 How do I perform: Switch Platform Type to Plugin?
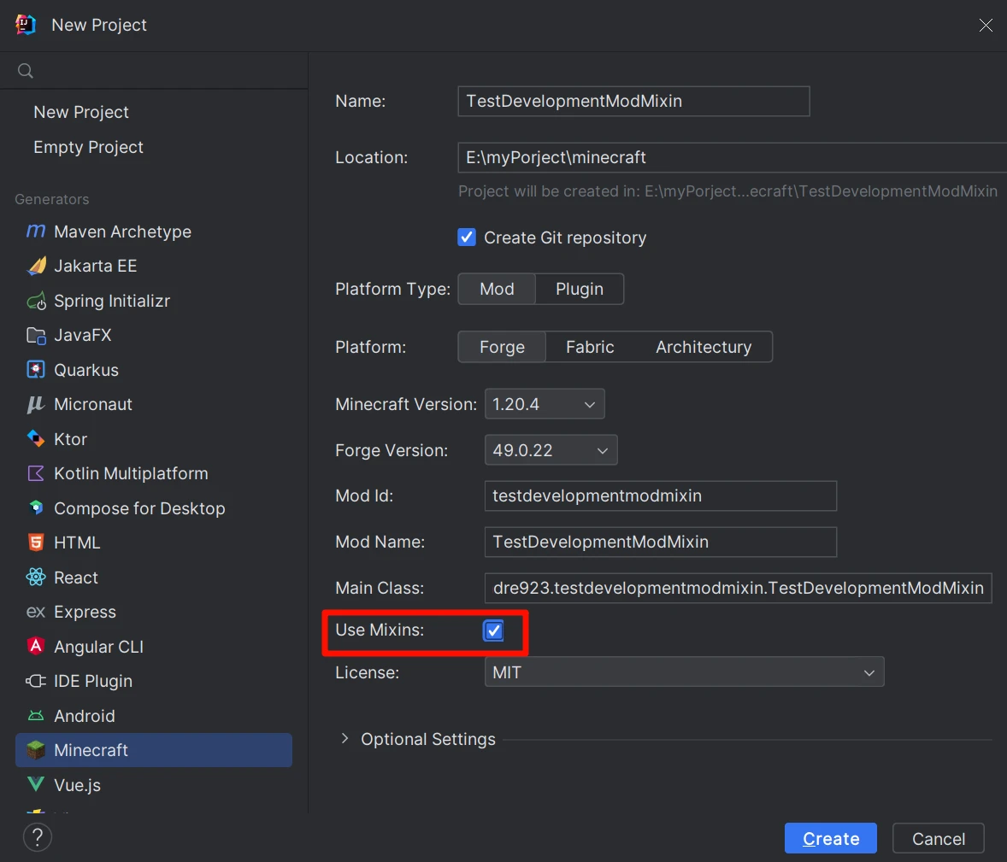click(x=580, y=289)
